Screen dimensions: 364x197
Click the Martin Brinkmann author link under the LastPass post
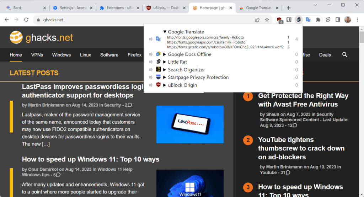pos(46,105)
